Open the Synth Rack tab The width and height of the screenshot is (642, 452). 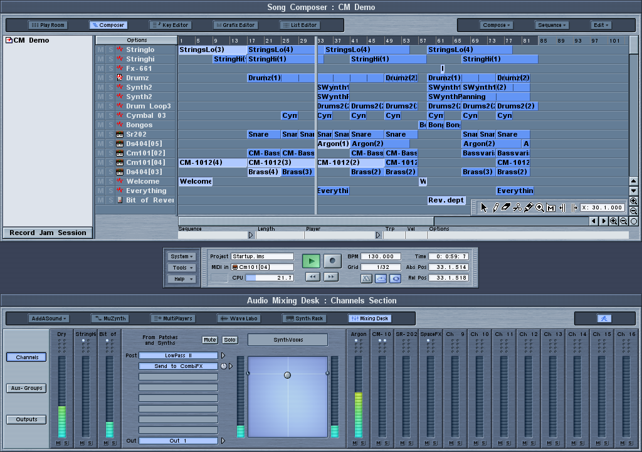coord(304,318)
